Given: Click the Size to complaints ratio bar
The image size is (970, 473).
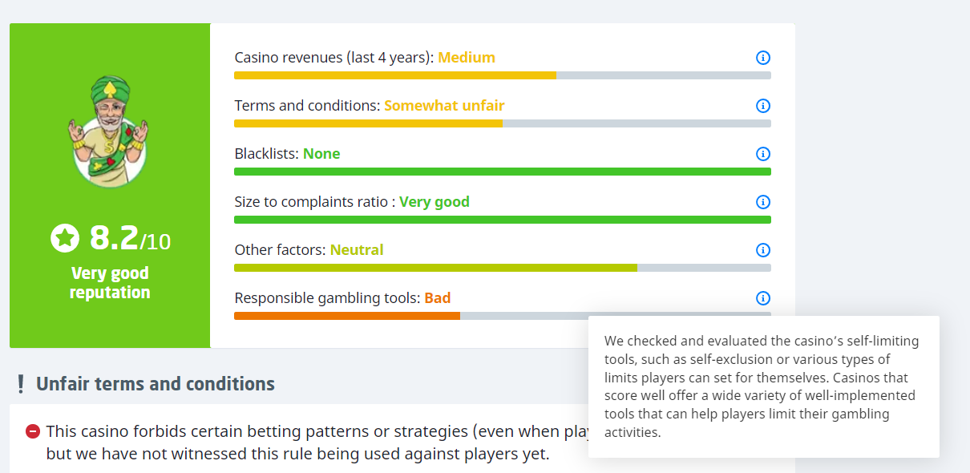Looking at the screenshot, I should point(502,220).
